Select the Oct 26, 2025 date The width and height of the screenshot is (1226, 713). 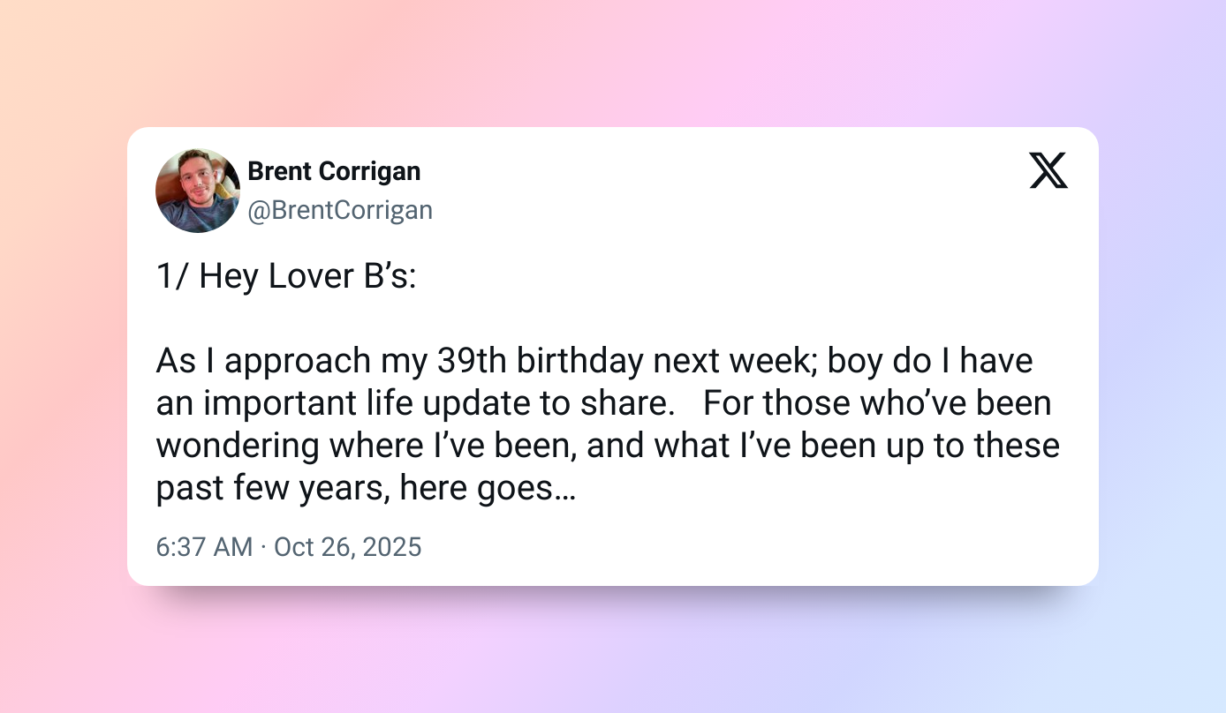click(348, 547)
